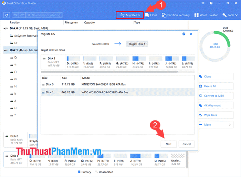Click I: (NTFS) 918 MB block in bottom map

click(120, 160)
